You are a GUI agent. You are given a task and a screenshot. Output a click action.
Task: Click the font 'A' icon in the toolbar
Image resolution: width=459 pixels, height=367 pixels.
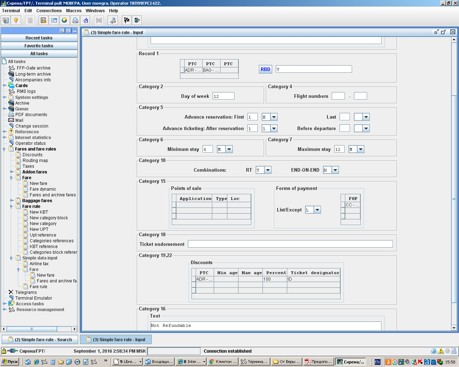(x=85, y=20)
